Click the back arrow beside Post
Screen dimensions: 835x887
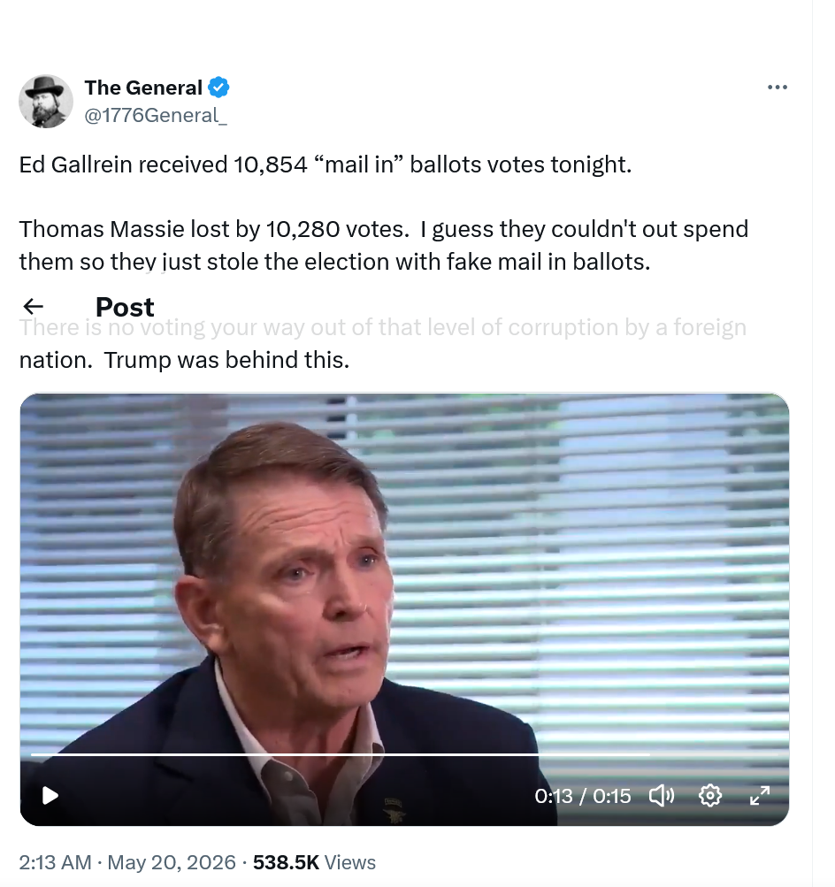point(33,307)
